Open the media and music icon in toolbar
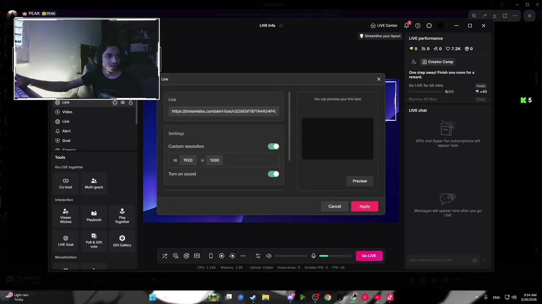 click(x=176, y=256)
